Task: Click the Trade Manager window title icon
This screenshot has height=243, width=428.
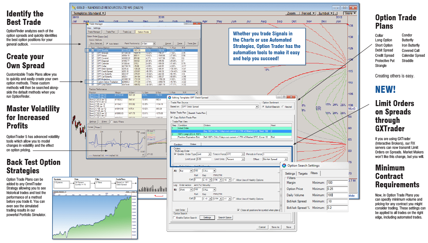Action: 88,24
